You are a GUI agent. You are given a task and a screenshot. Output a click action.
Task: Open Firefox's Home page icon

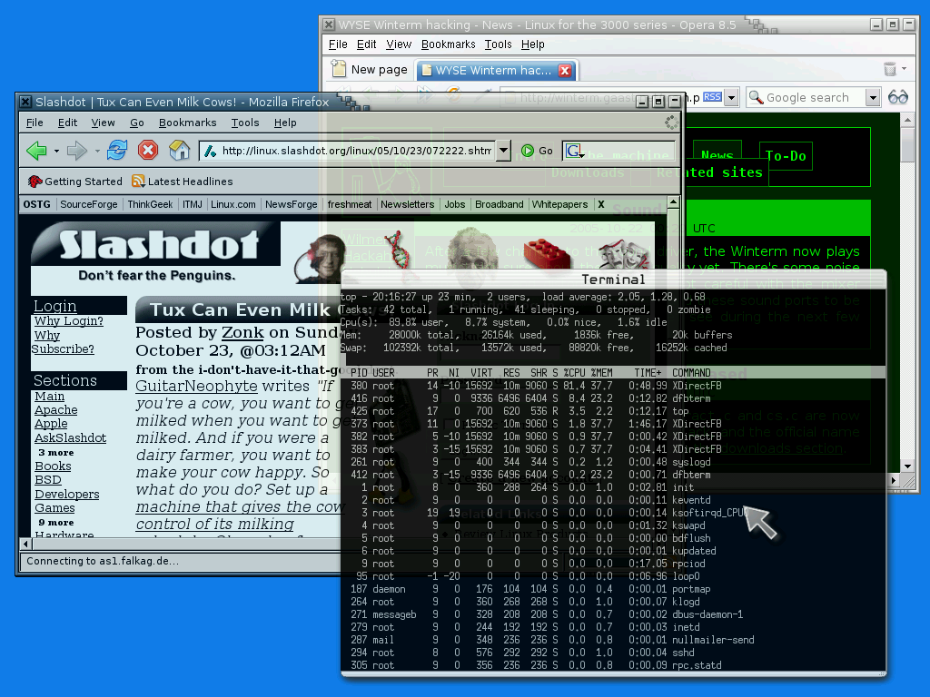pos(179,150)
